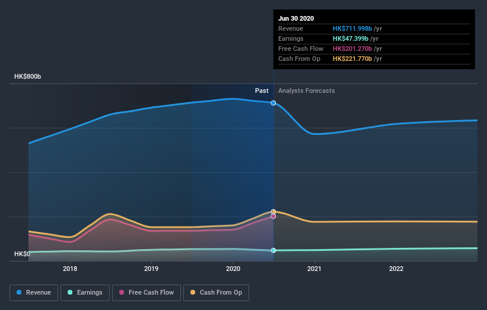Toggle the Revenue series legend button

tap(34, 293)
